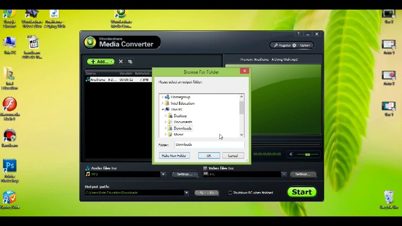Select Documents in folder tree
Viewport: 402px width, 226px height.
[x=183, y=122]
